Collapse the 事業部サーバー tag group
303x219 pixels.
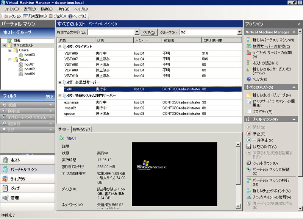tap(60, 82)
